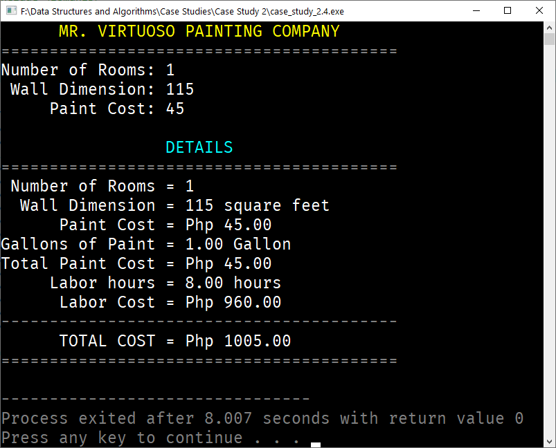Click the console app icon in title bar
The width and height of the screenshot is (556, 448).
11,10
